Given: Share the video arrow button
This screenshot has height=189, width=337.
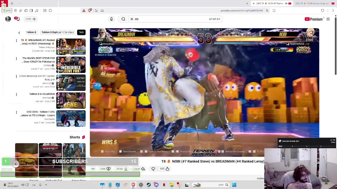Looking at the screenshot, I should (x=143, y=169).
